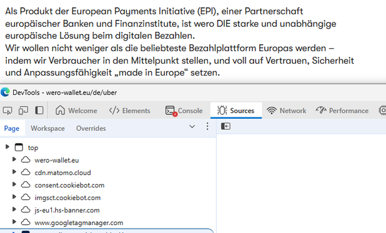
Task: Expand the imgsct.cookiebot.com node
Action: 14,197
